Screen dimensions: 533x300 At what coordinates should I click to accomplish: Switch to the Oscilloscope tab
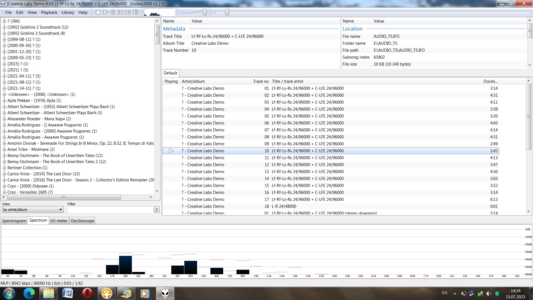click(x=82, y=221)
